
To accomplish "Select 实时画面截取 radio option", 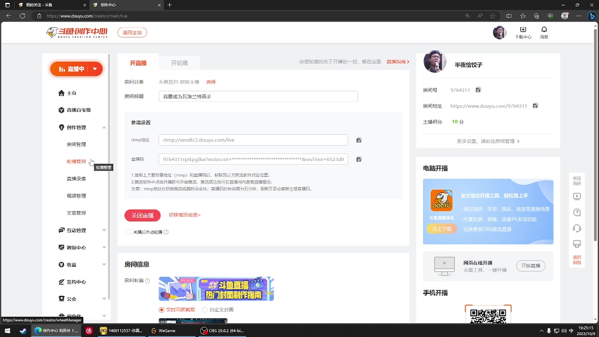I will [161, 310].
